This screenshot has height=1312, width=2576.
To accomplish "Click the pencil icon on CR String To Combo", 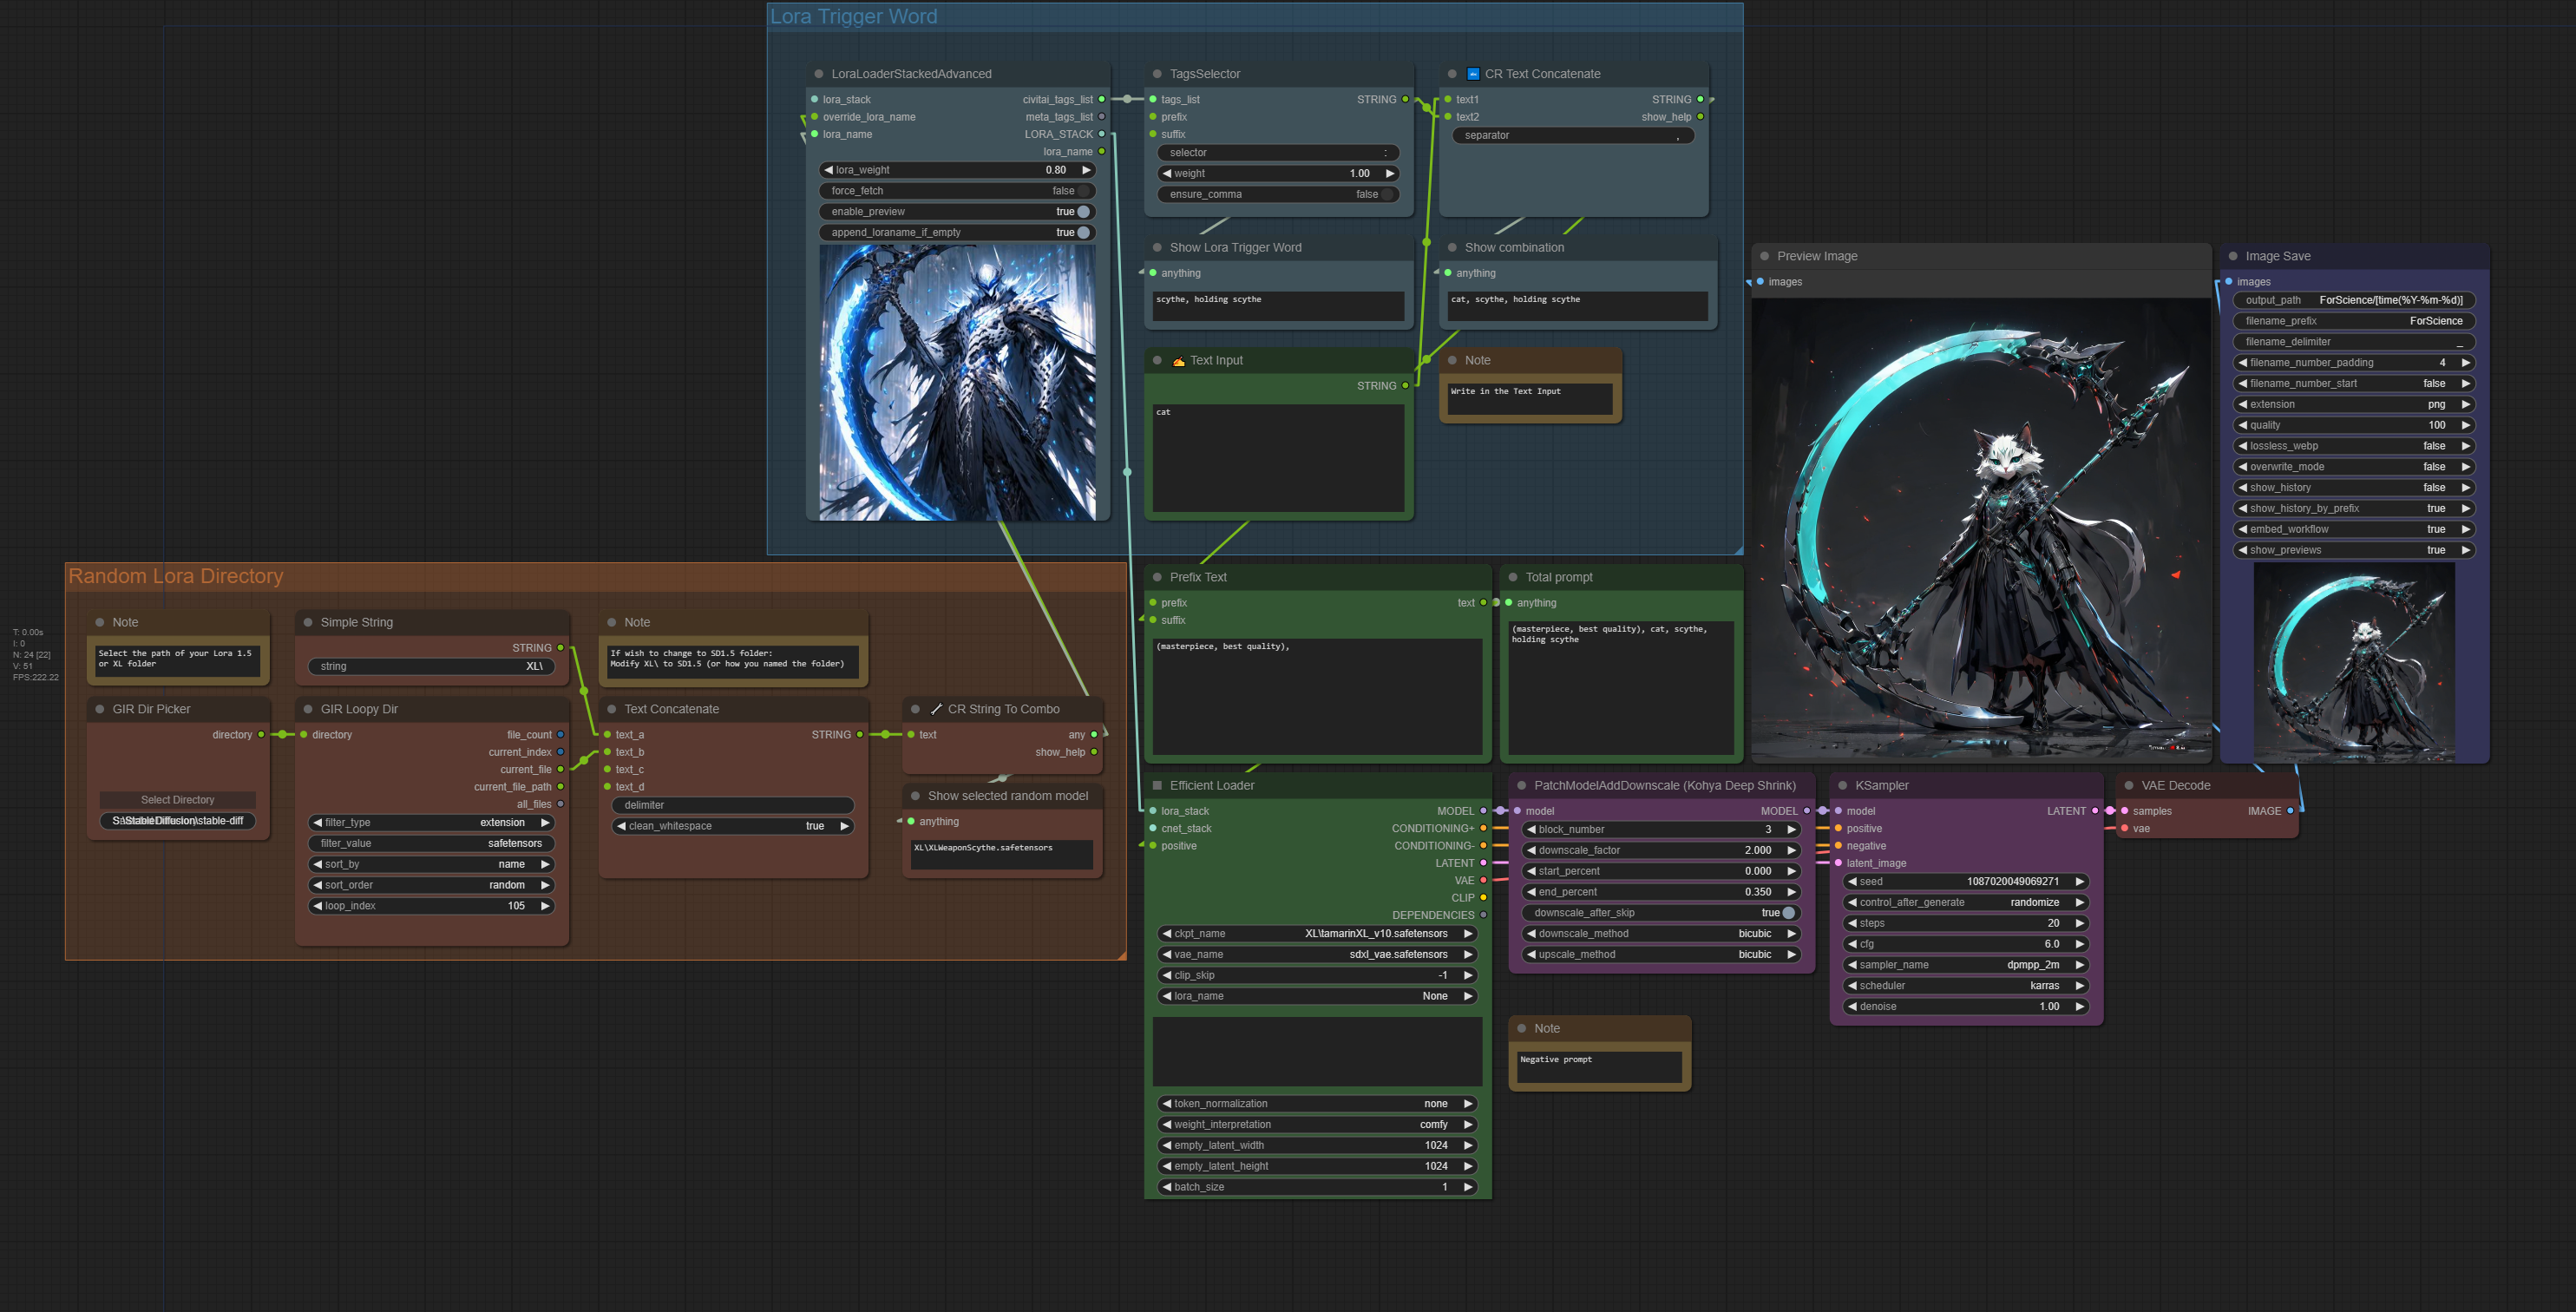I will pos(937,709).
